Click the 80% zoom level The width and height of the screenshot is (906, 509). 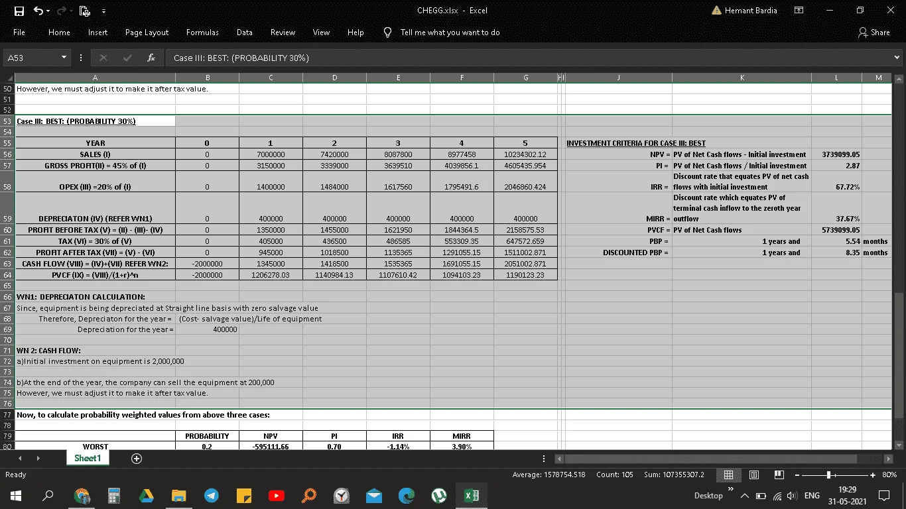click(x=891, y=475)
